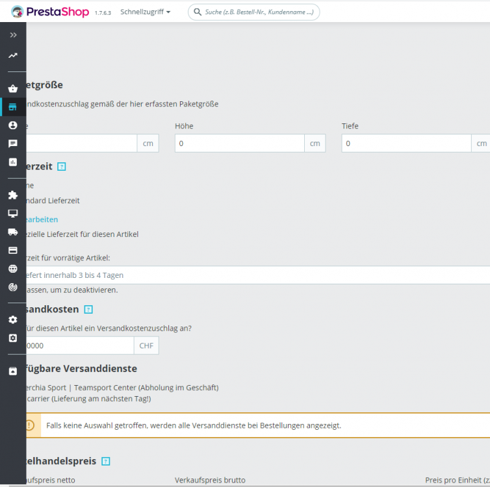The height and width of the screenshot is (487, 490).
Task: Open Statistics bar-chart icon in sidebar
Action: point(13,162)
